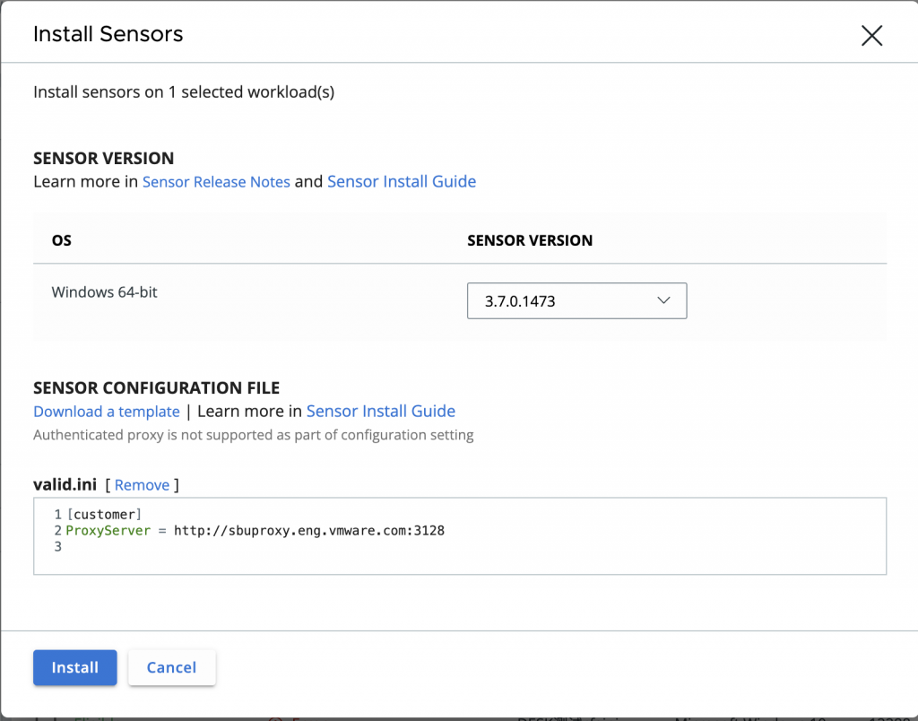Open the Sensor Release Notes link

[x=216, y=182]
